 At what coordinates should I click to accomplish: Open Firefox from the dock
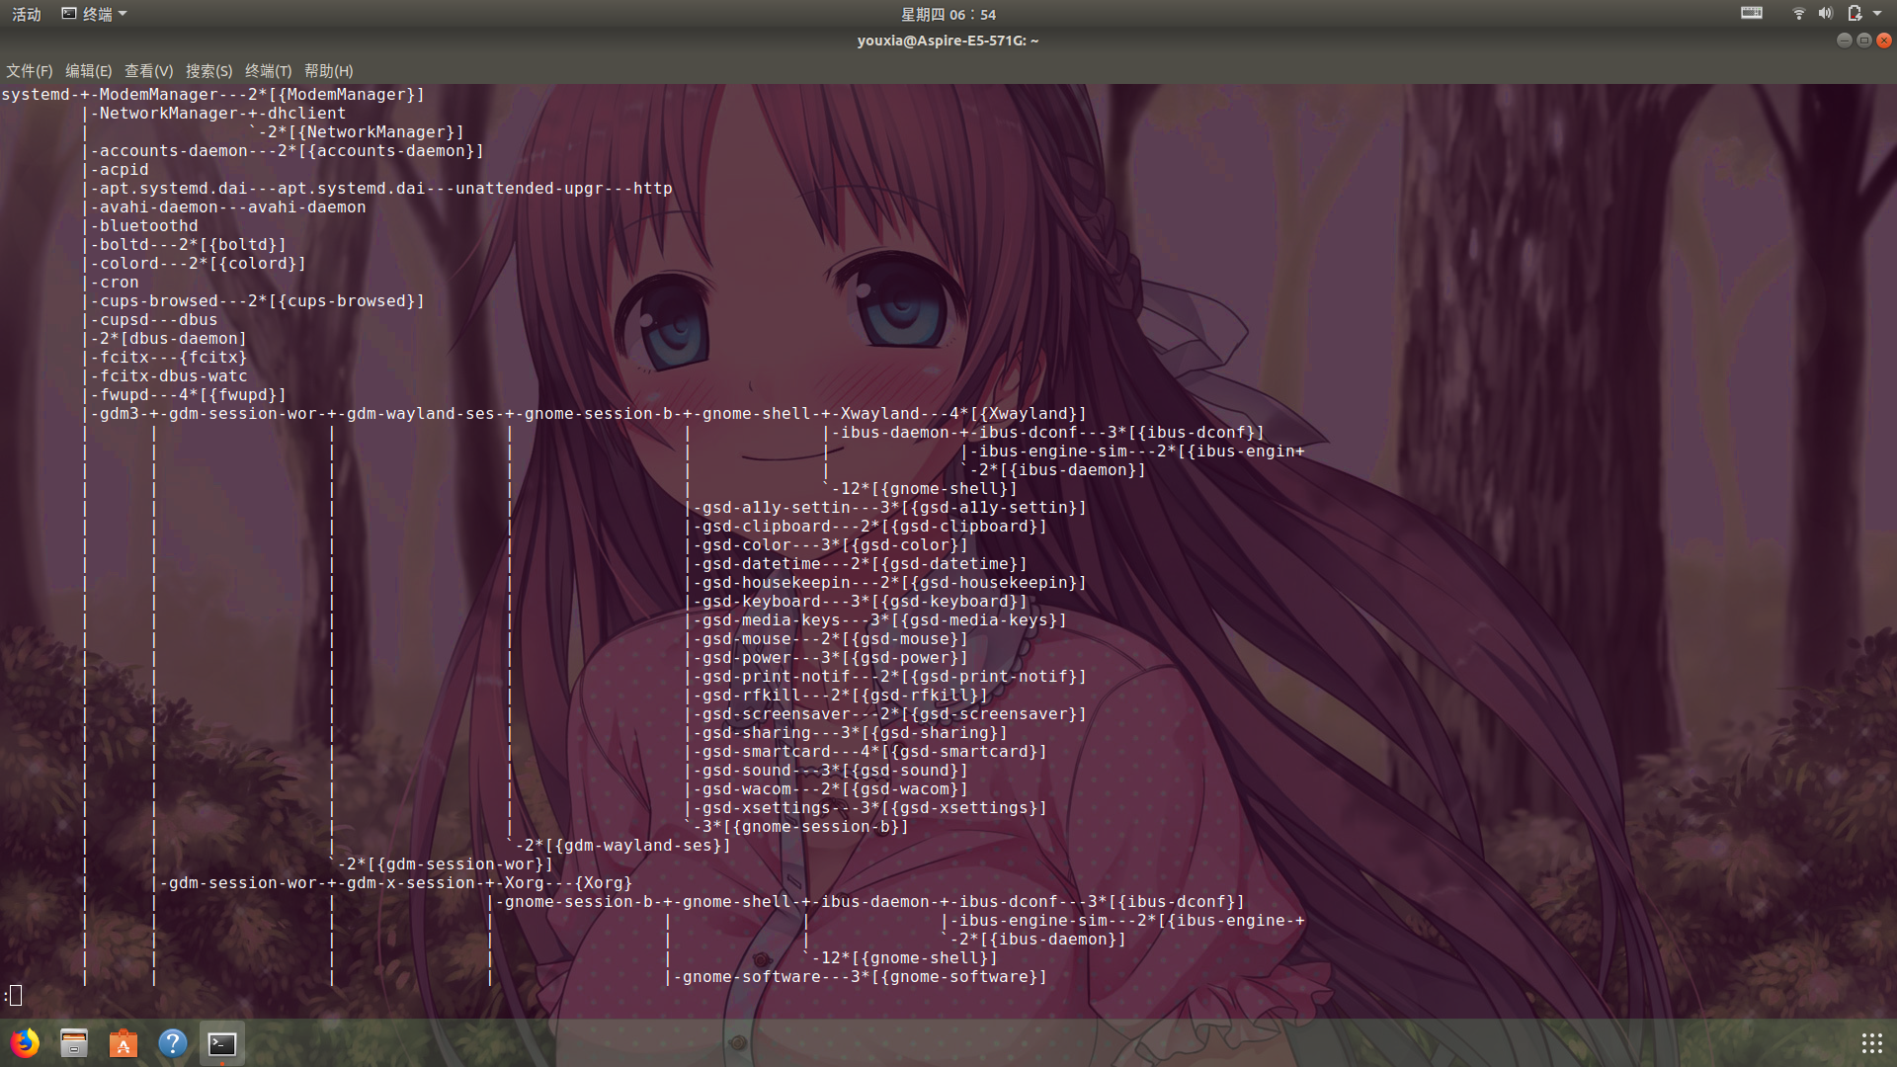[26, 1043]
